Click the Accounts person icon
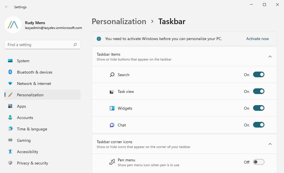Viewport: 284px width, 173px height. (x=10, y=118)
